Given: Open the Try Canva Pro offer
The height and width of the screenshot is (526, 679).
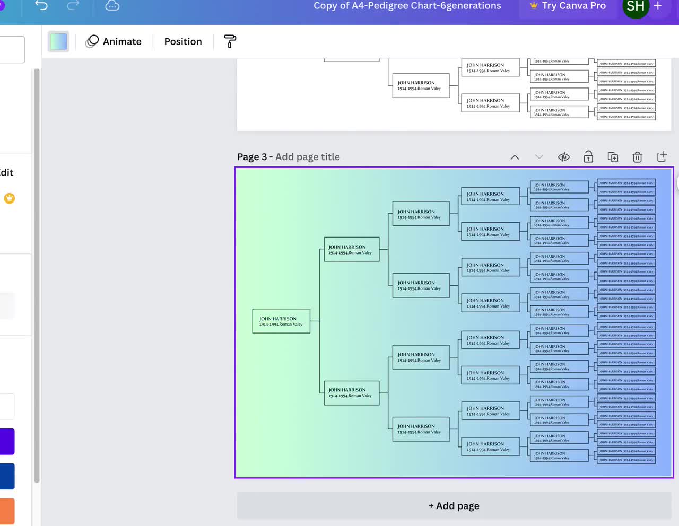Looking at the screenshot, I should [x=568, y=6].
